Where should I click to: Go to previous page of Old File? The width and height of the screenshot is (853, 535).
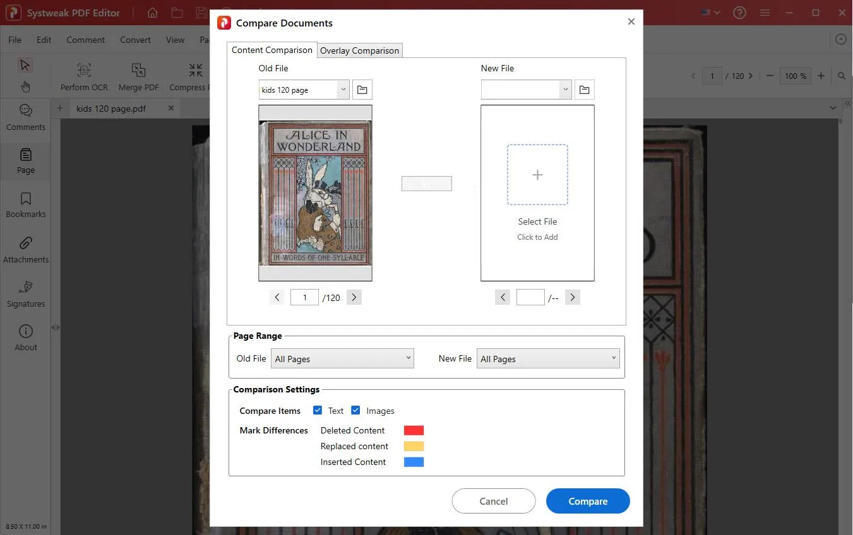[277, 297]
